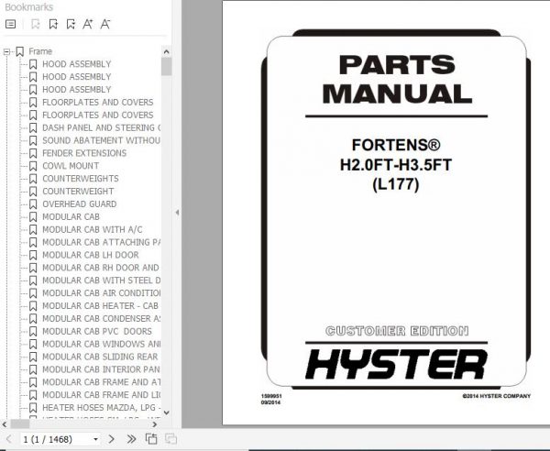Click the next view icon

click(x=170, y=439)
